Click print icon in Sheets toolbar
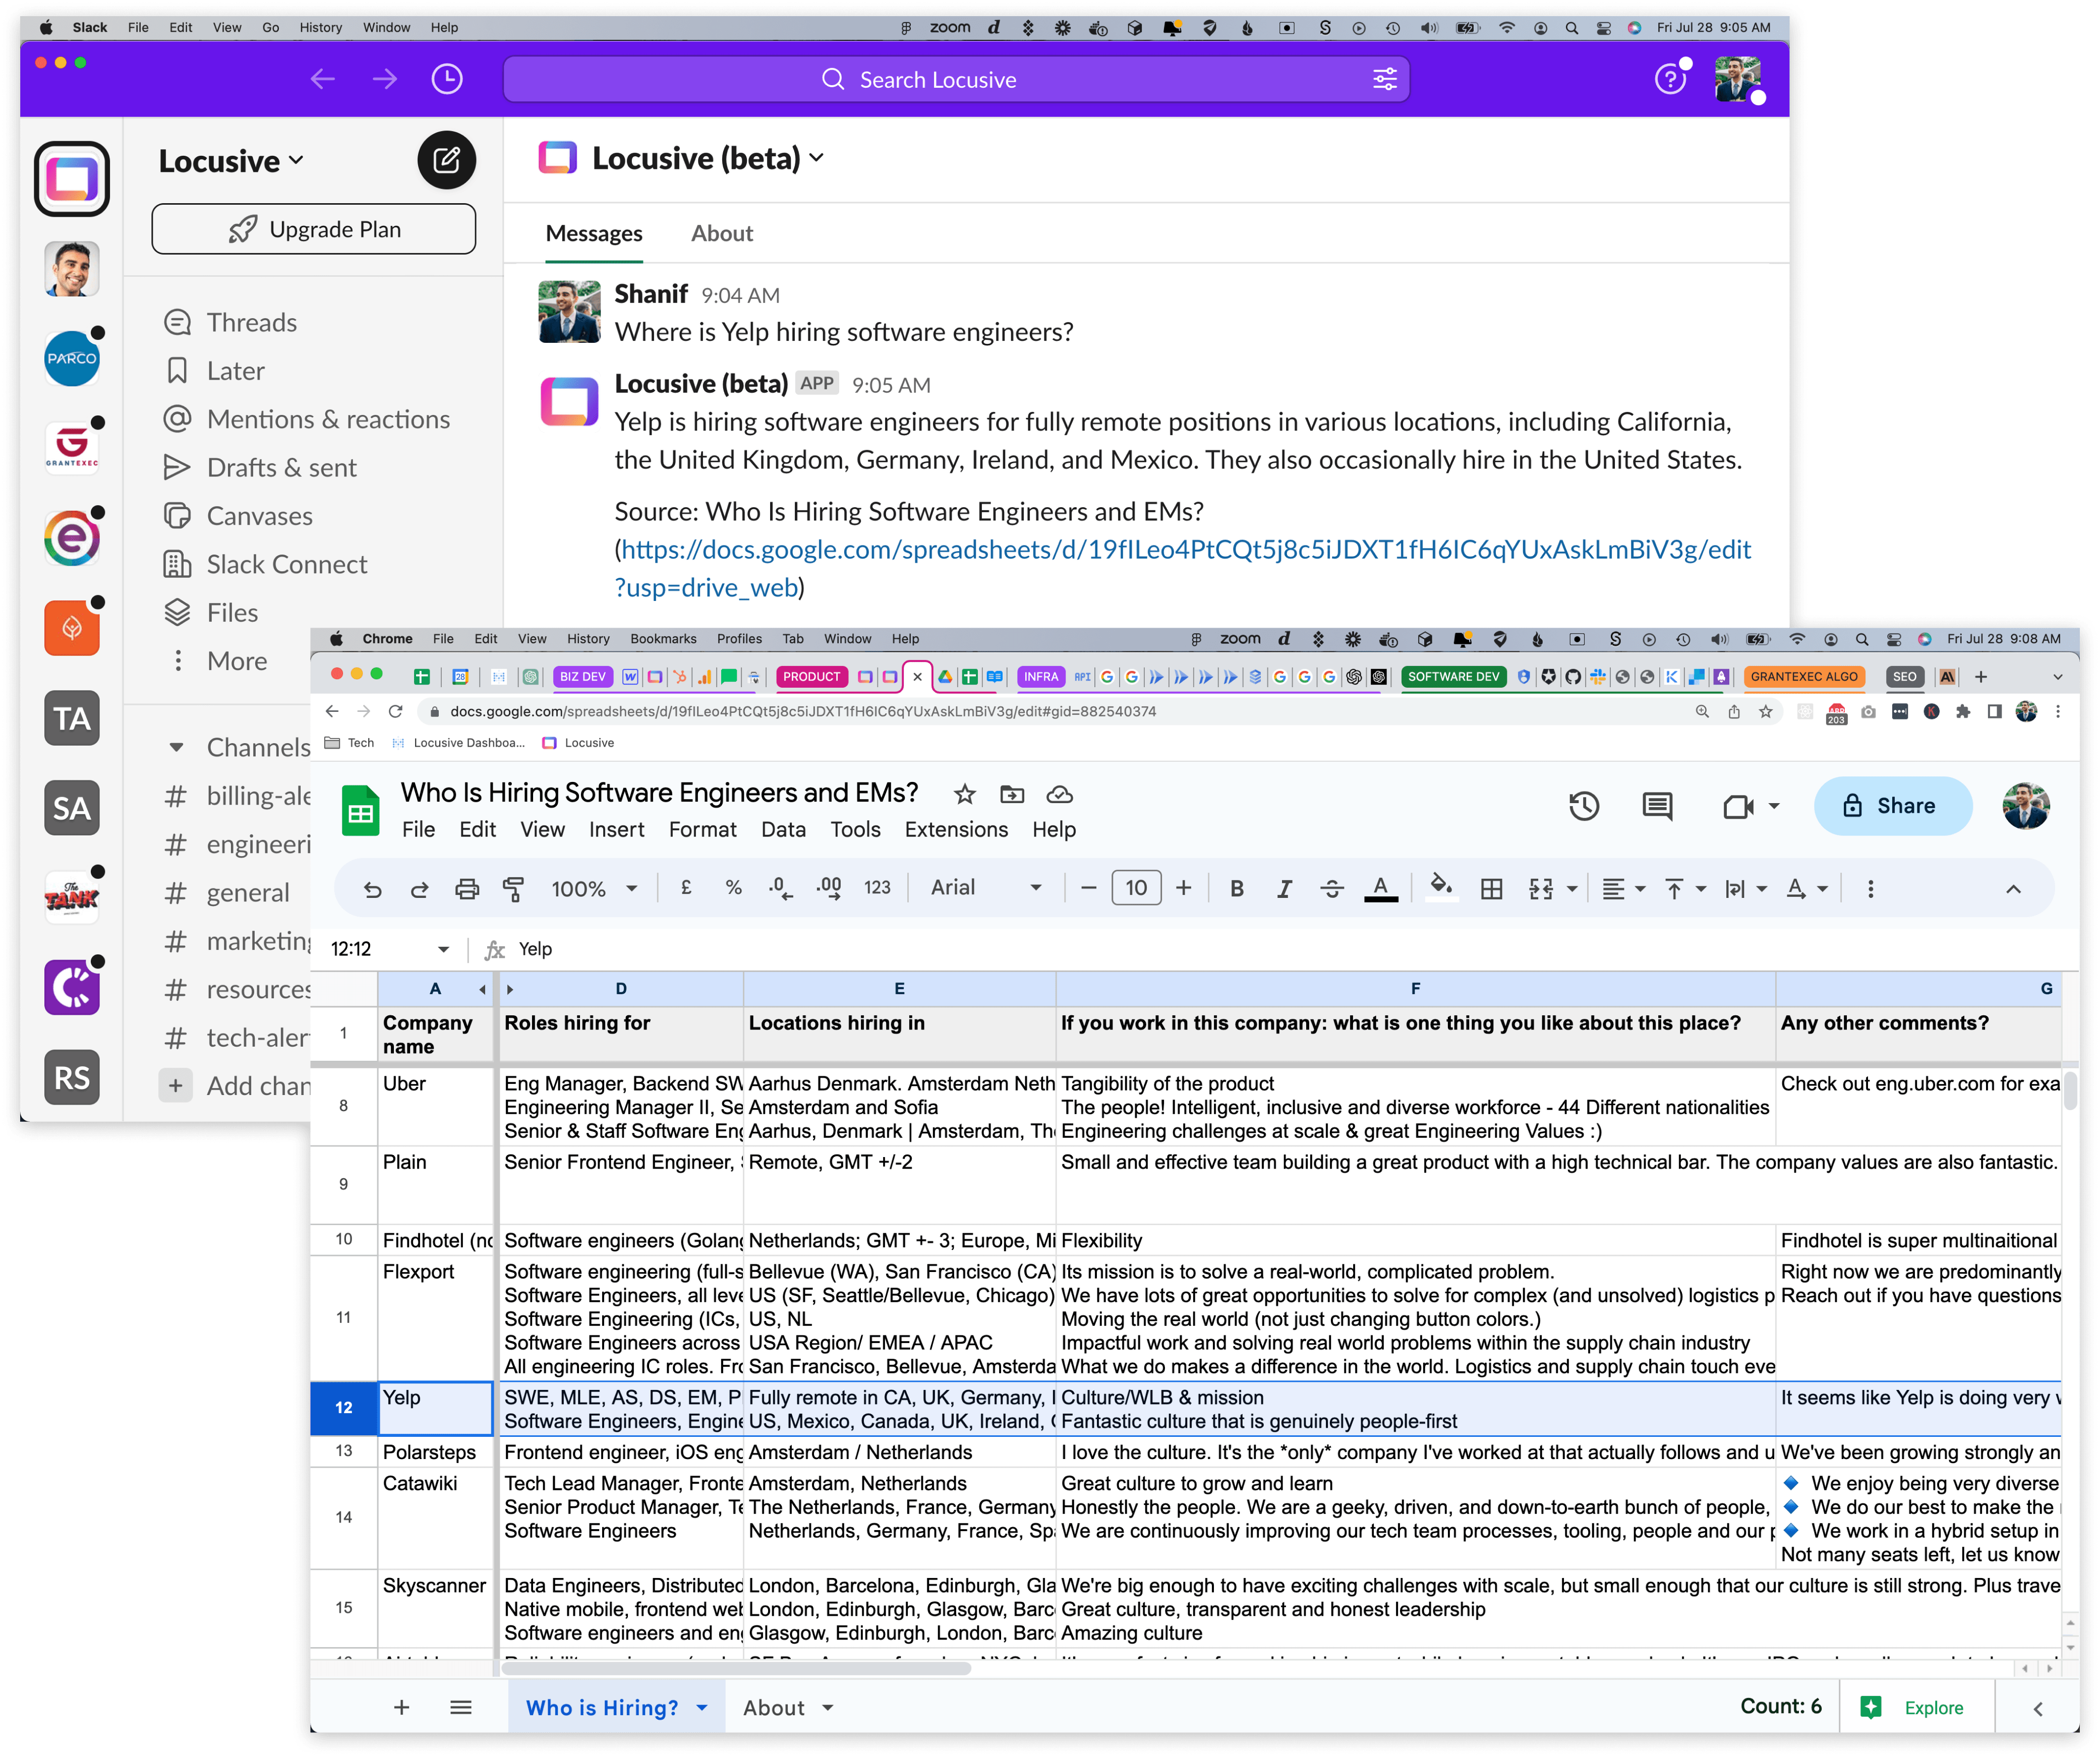2100x1757 pixels. 467,887
